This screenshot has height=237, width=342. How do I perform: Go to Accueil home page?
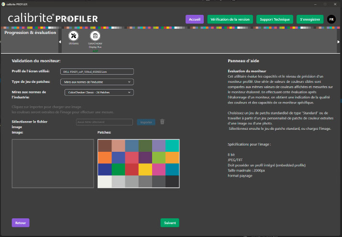pos(195,19)
